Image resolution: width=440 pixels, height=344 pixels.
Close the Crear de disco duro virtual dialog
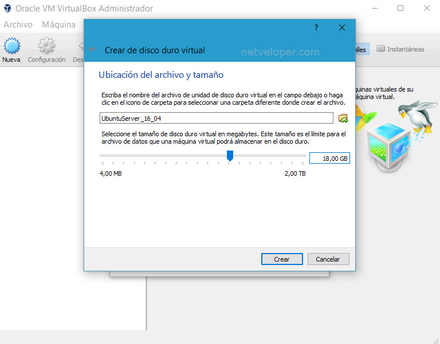342,27
